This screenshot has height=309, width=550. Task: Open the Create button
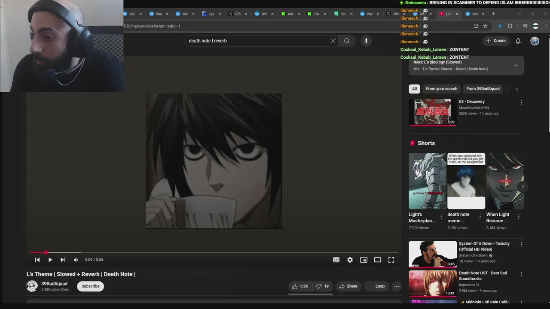coord(496,41)
